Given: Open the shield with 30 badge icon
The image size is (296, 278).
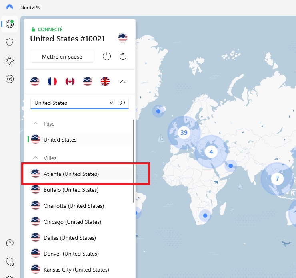Looking at the screenshot, I should (x=10, y=262).
